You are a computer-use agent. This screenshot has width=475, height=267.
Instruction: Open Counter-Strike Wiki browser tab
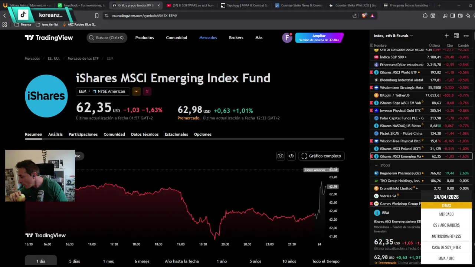[353, 6]
